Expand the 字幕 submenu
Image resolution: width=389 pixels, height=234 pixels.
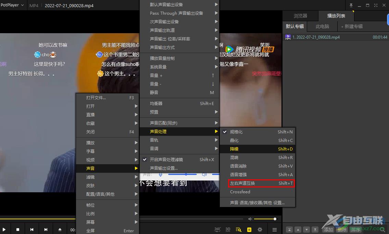(108, 151)
